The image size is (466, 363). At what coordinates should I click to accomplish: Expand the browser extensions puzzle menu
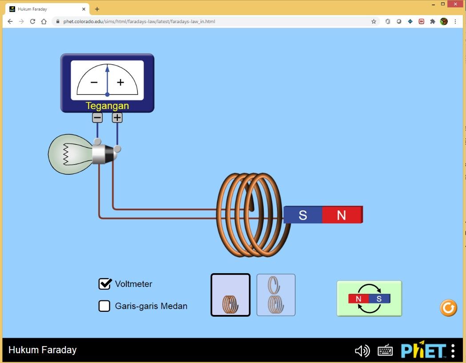(x=433, y=21)
